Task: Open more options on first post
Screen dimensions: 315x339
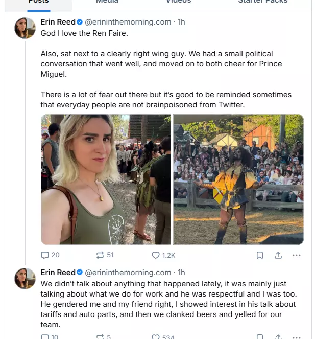Action: coord(297,255)
